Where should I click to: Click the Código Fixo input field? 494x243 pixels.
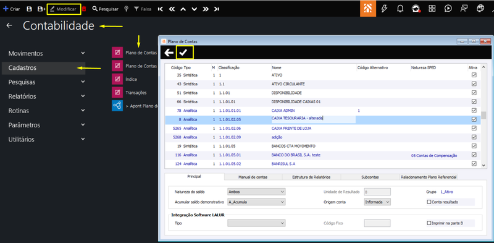point(377,223)
